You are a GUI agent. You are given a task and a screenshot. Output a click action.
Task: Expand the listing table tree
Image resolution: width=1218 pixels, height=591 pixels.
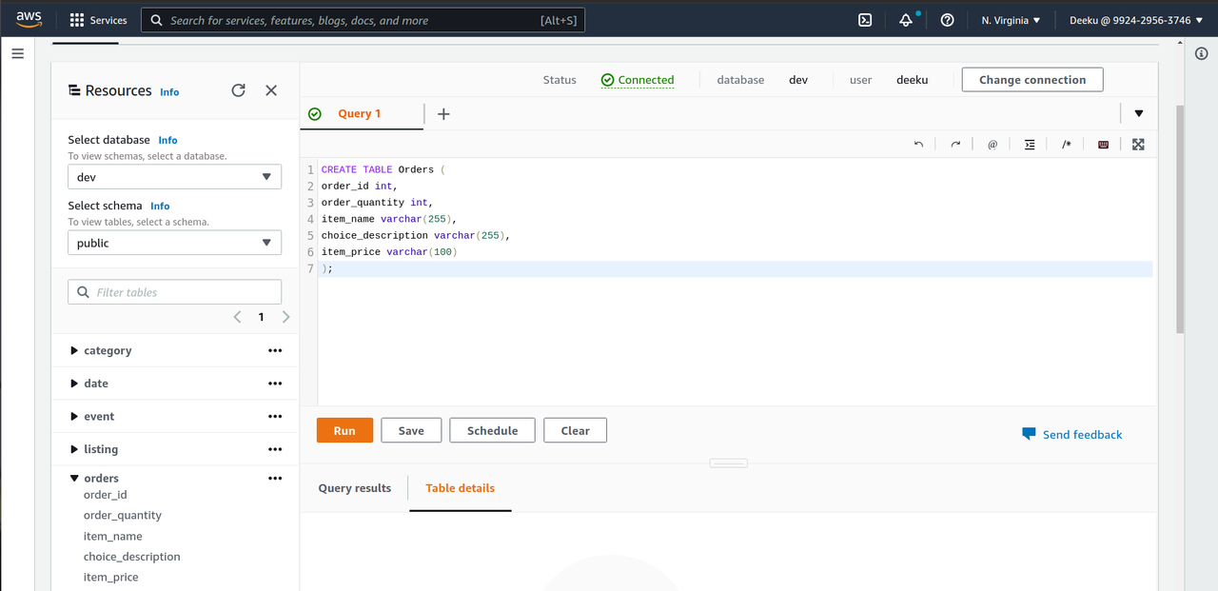pos(74,449)
